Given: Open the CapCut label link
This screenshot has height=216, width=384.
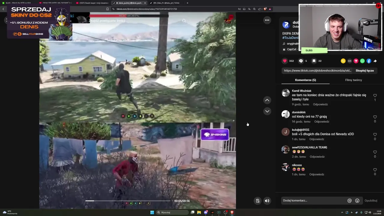Looking at the screenshot, I should pos(289,49).
